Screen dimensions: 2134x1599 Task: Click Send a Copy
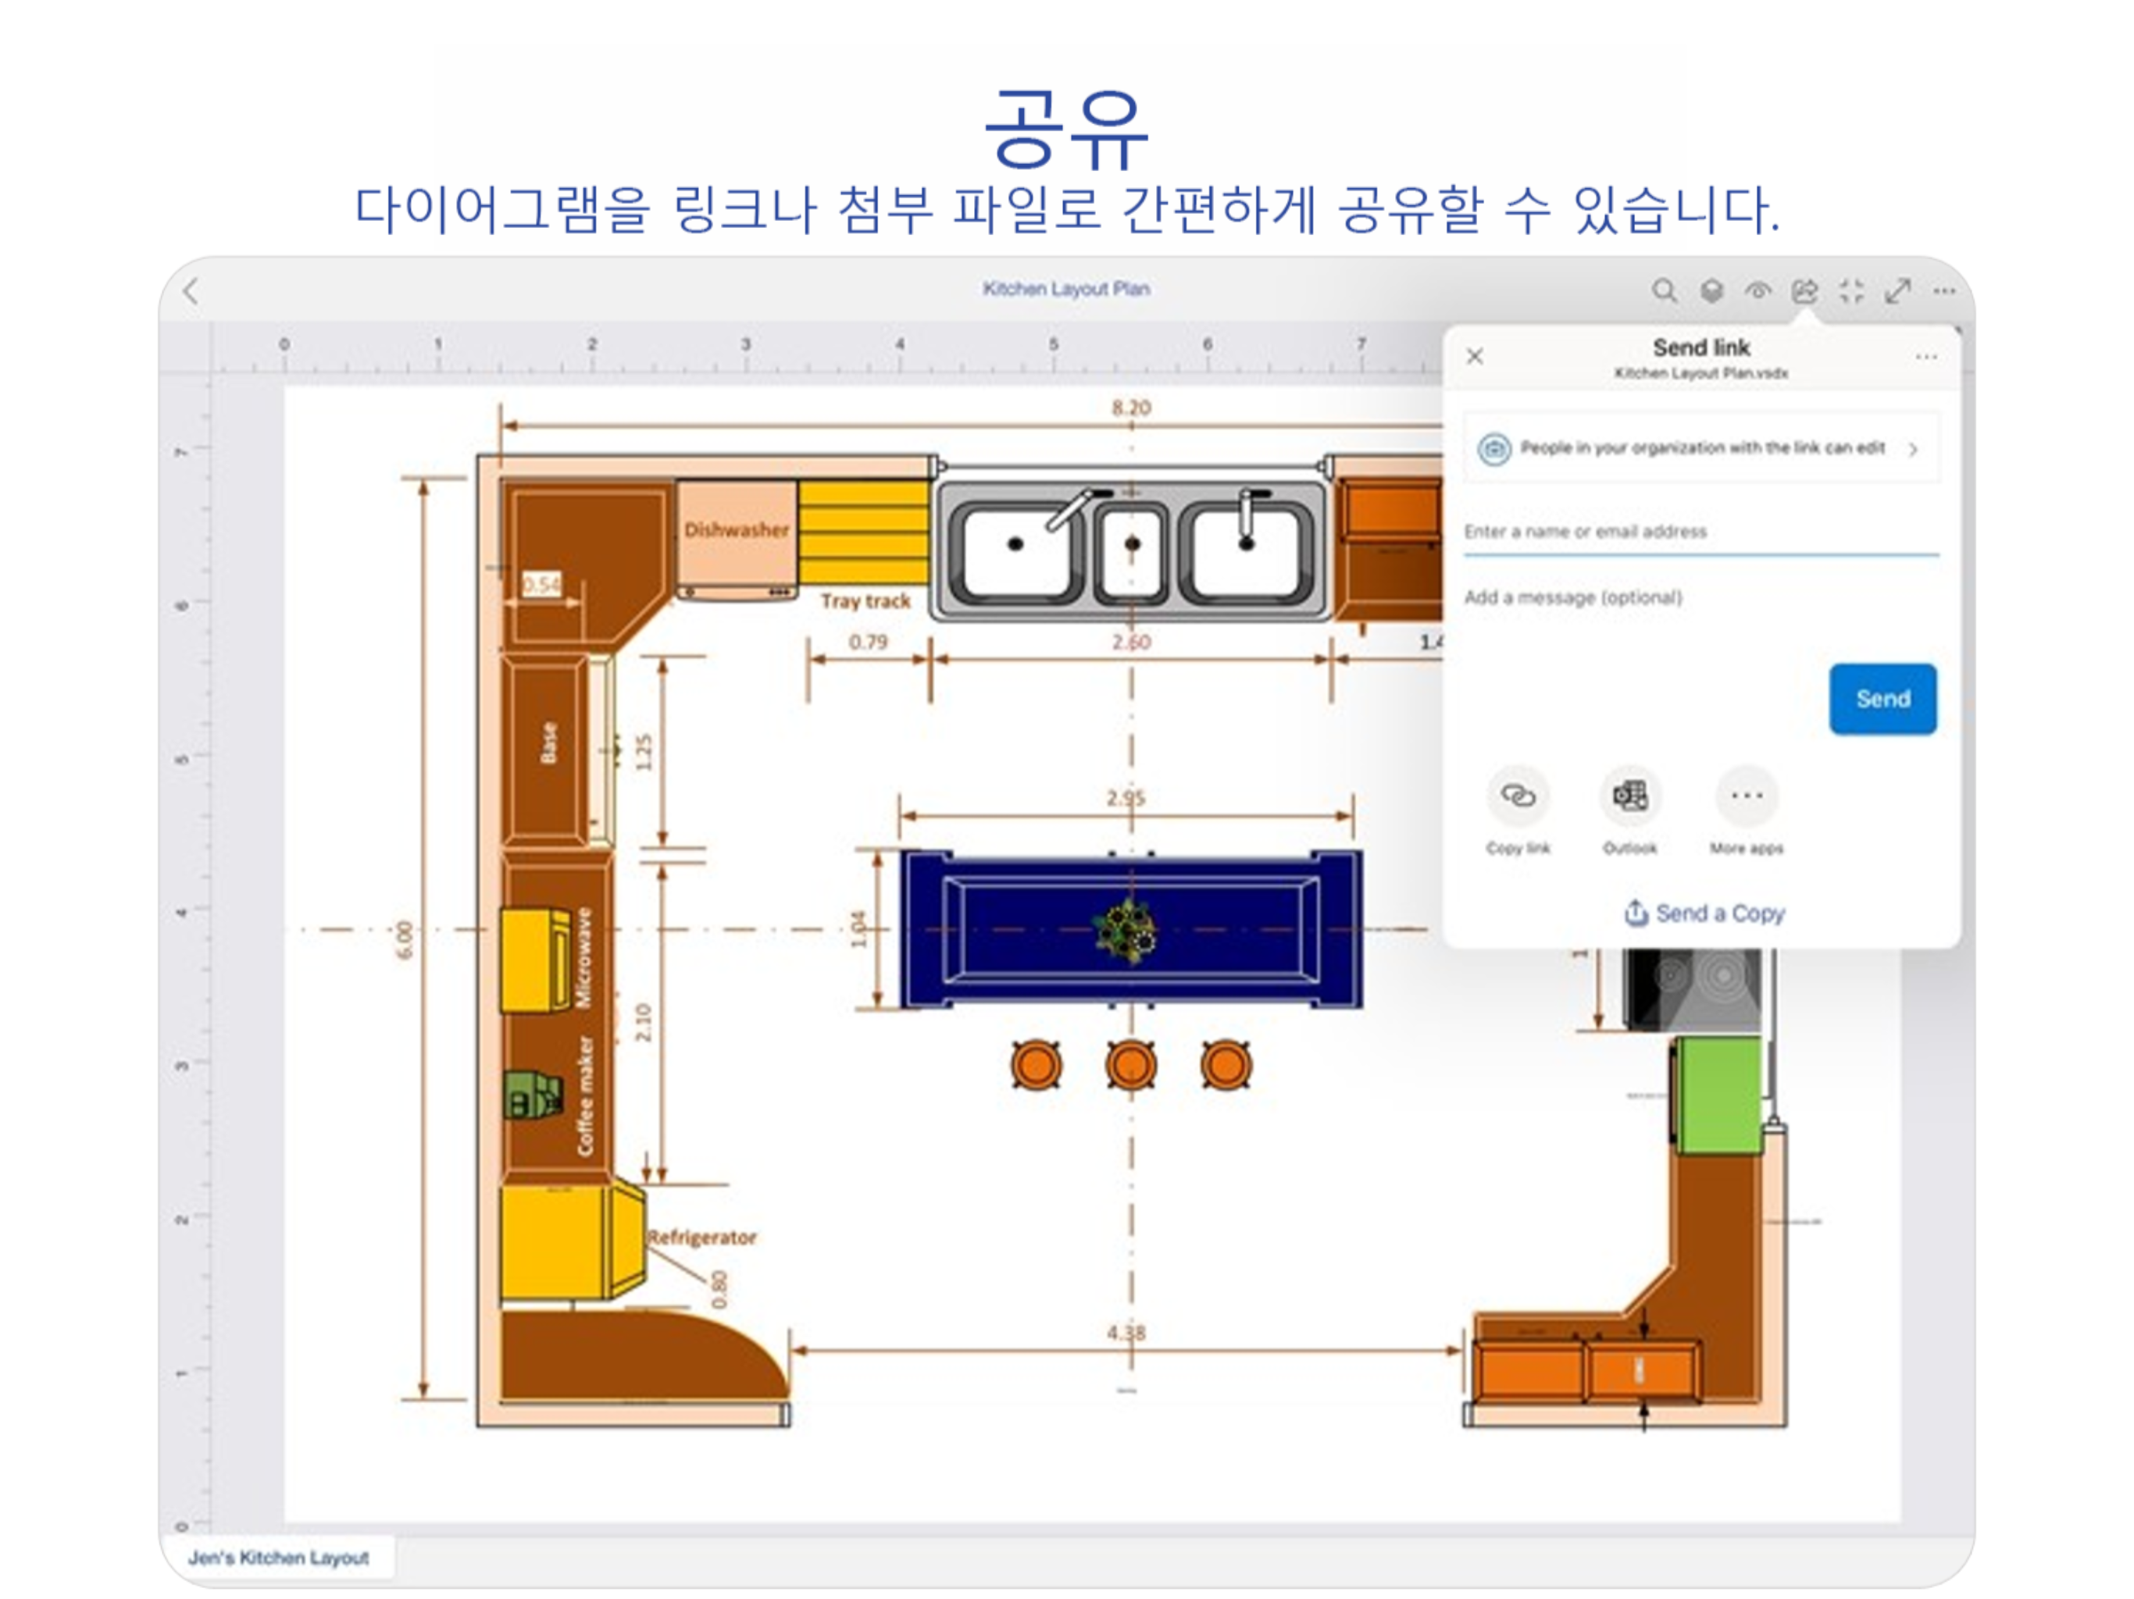(x=1706, y=913)
